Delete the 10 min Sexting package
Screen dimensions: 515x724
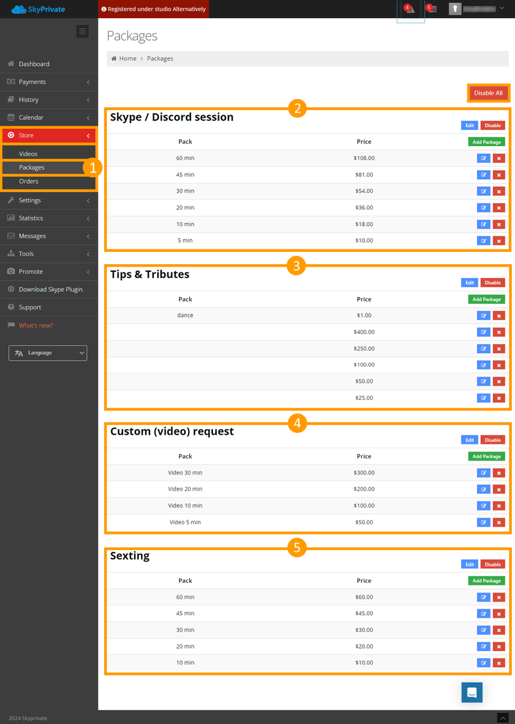(x=499, y=663)
